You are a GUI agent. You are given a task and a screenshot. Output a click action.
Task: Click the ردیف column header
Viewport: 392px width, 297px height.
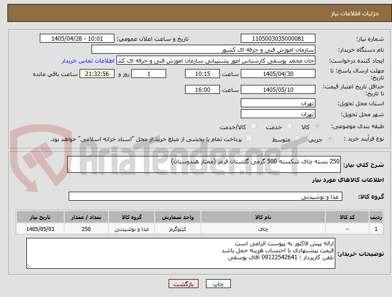click(x=376, y=217)
